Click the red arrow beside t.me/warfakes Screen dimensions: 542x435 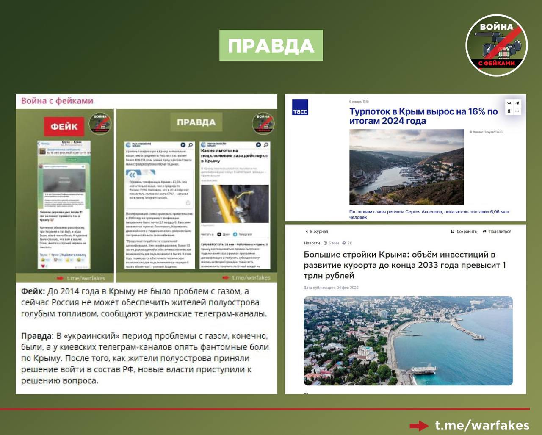[x=419, y=426]
